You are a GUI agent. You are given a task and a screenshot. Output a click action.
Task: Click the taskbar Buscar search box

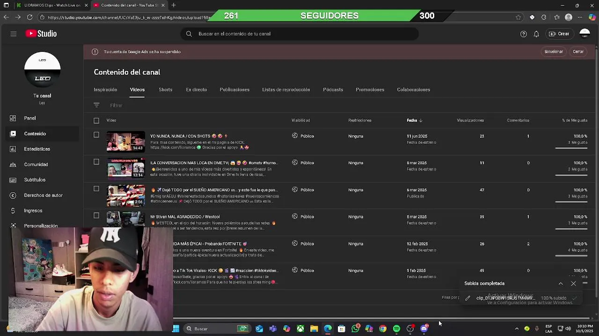[x=216, y=329]
